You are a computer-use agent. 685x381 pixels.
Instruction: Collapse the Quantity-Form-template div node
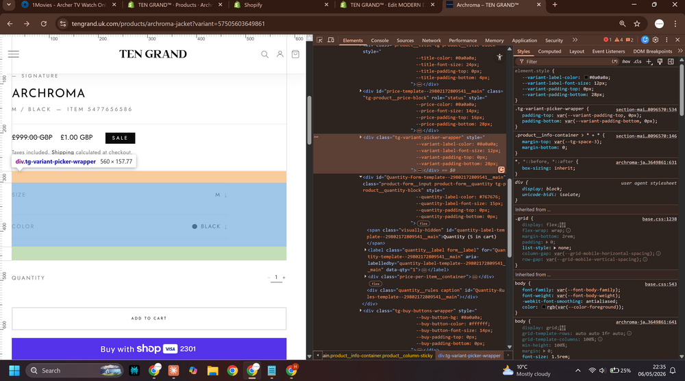pos(360,177)
